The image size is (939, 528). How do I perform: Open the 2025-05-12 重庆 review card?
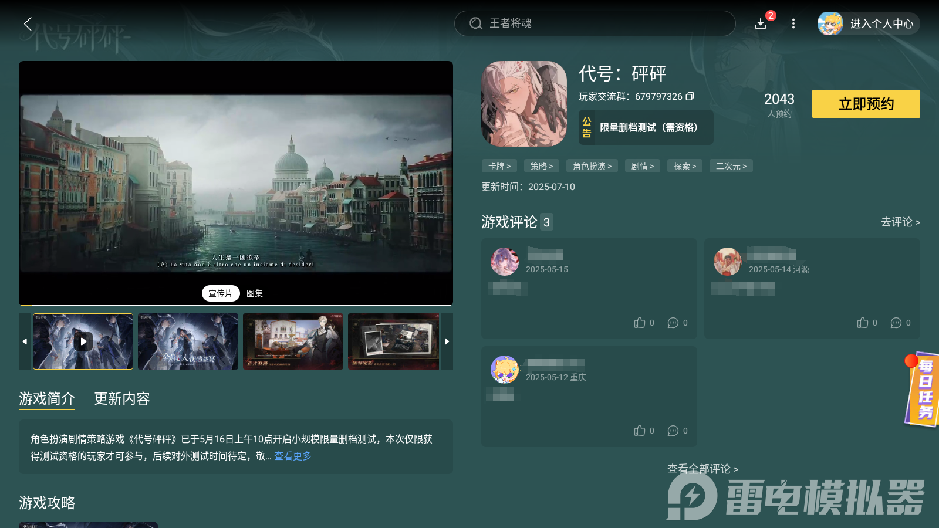tap(589, 397)
